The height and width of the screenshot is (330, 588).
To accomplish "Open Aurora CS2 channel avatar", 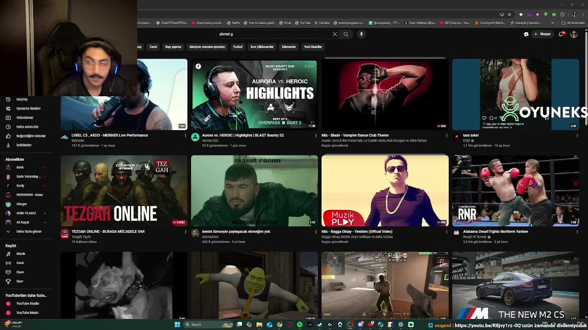I will click(195, 137).
